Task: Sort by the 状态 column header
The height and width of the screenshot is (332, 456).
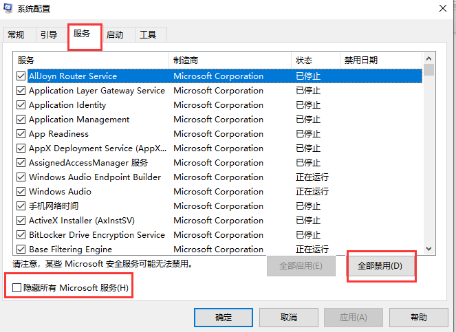Action: click(x=315, y=60)
